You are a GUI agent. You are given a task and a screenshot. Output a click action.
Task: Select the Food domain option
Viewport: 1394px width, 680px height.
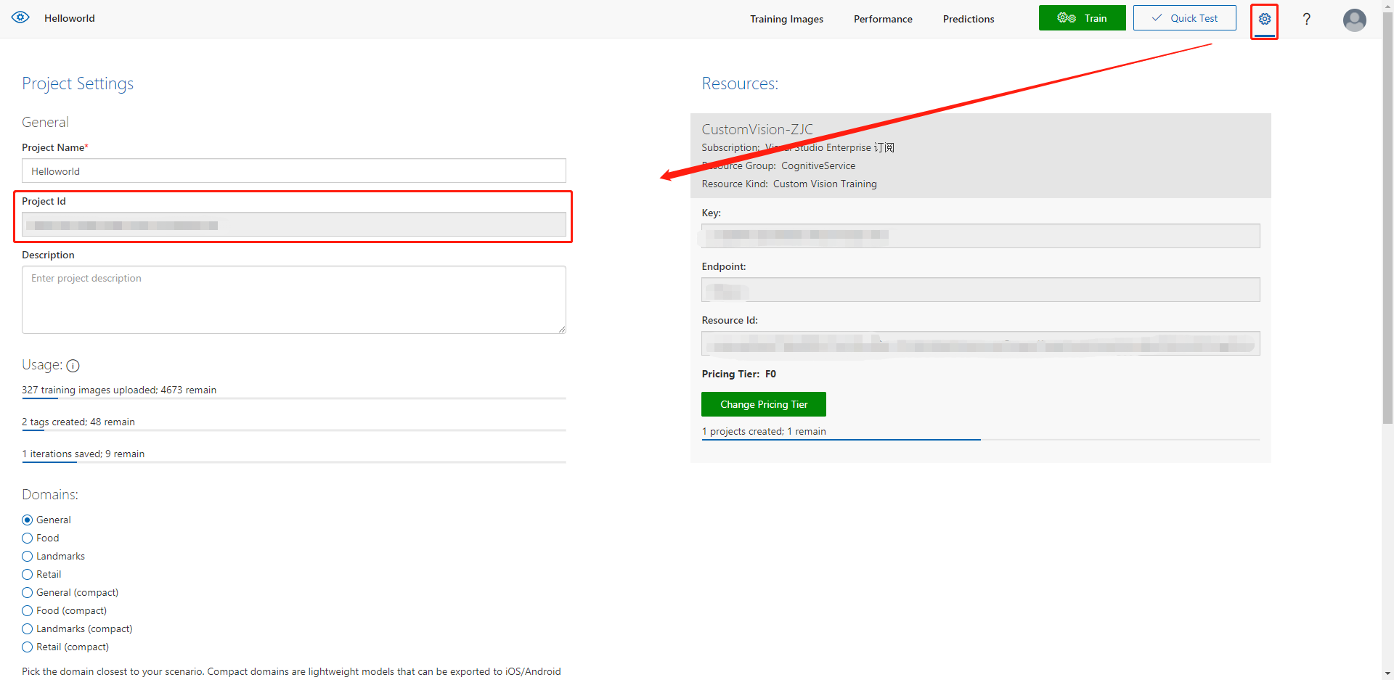point(28,538)
